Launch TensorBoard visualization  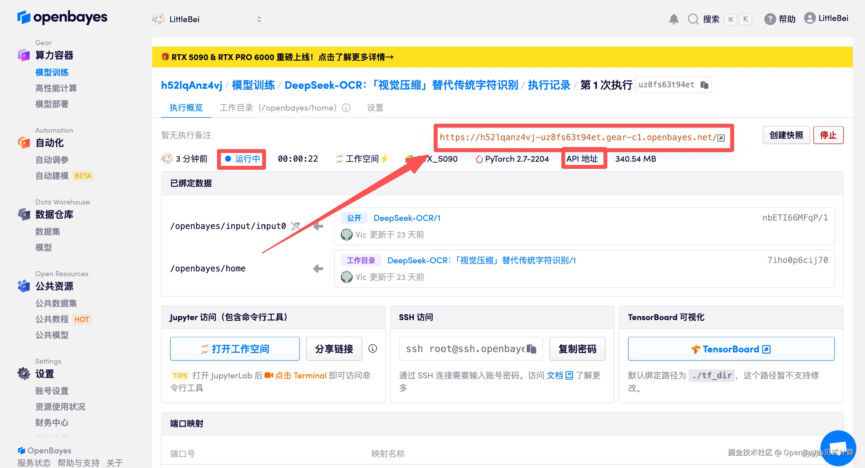click(731, 349)
